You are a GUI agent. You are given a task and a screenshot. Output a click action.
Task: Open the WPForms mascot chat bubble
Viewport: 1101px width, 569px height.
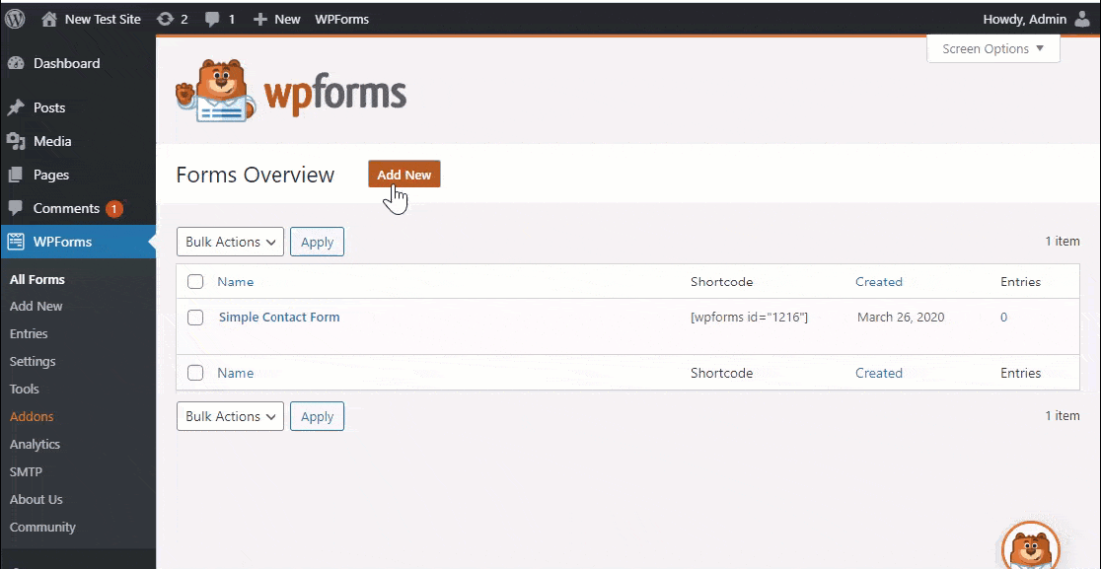1031,547
